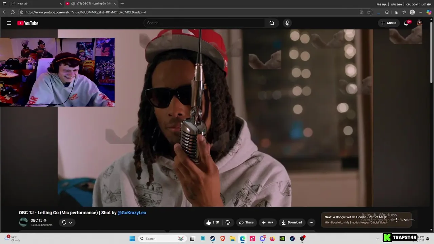Open the YouTube hamburger guide menu

click(9, 23)
